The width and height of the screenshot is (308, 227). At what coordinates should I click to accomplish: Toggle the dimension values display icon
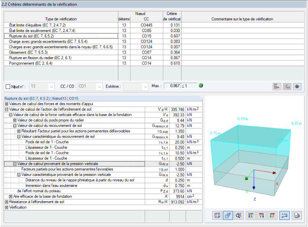click(284, 215)
